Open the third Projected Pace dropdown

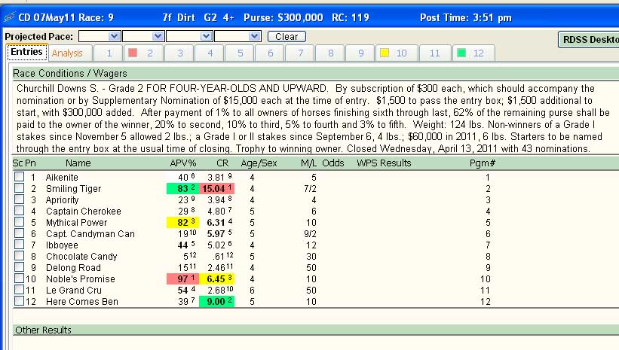(x=206, y=36)
